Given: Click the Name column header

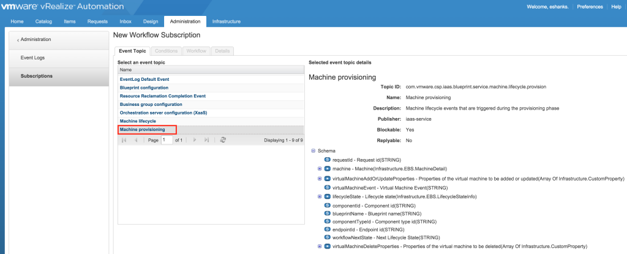Looking at the screenshot, I should click(x=211, y=70).
